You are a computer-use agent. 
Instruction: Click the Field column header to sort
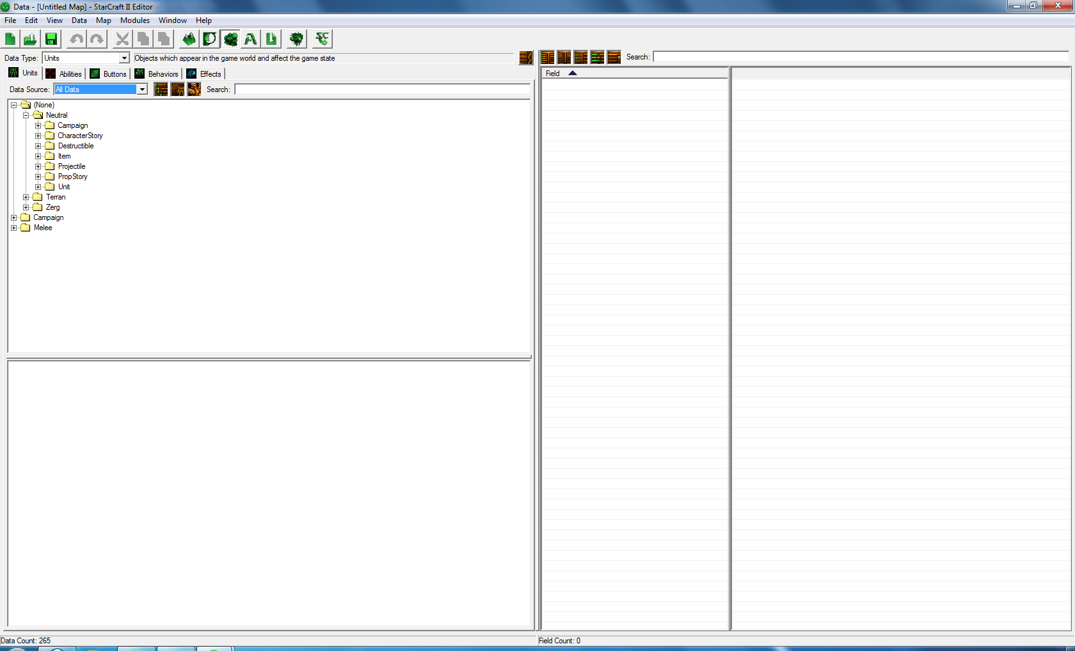tap(635, 74)
